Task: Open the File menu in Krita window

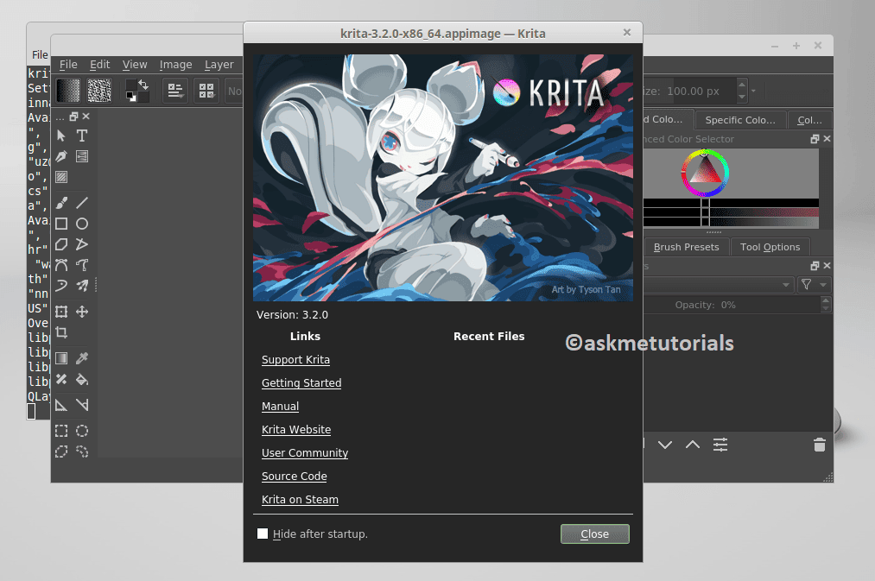Action: coord(68,65)
